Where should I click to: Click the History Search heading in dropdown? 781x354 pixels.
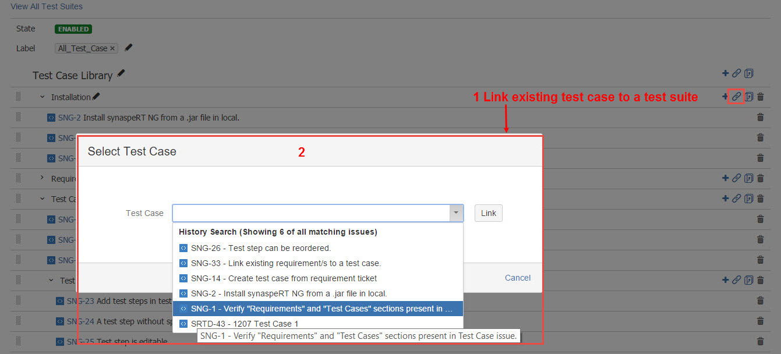point(278,232)
